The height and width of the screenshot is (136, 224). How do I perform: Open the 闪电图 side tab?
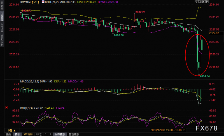[x=2, y=27]
